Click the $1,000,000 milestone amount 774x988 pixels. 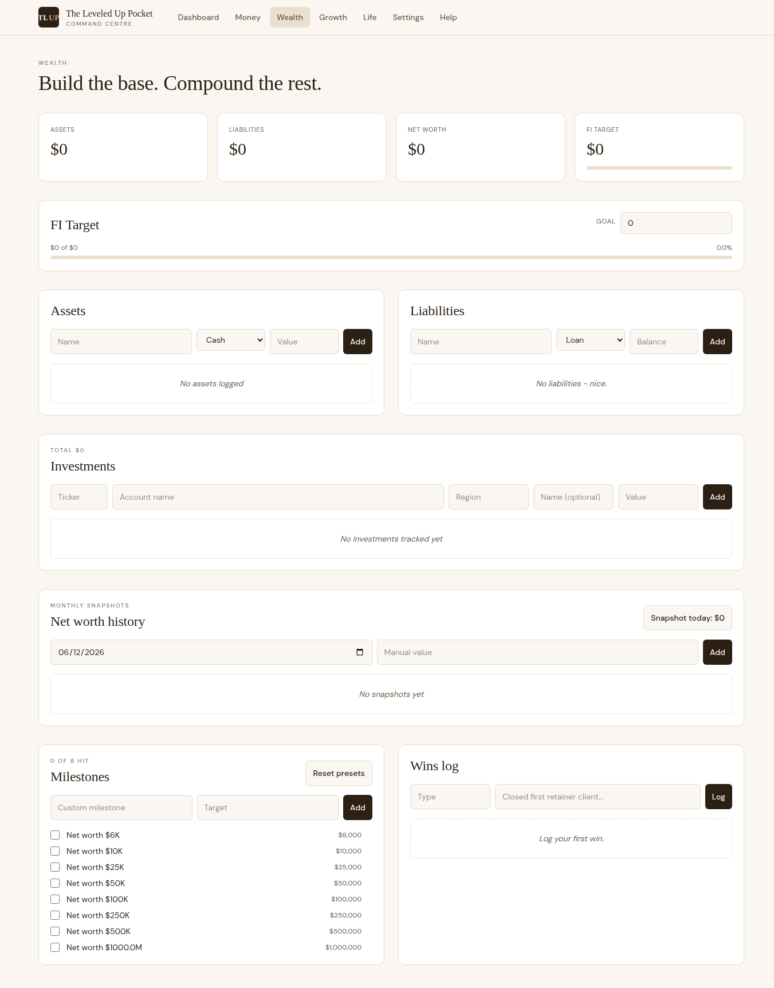coord(343,947)
